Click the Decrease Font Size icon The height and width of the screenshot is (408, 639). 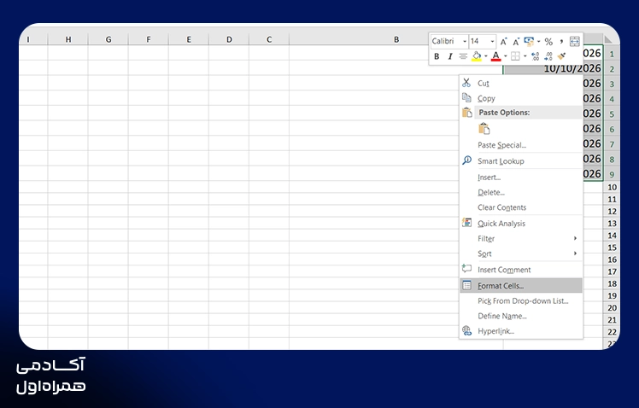(516, 42)
